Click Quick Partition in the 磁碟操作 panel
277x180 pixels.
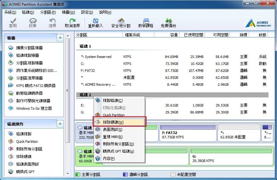(x=23, y=142)
